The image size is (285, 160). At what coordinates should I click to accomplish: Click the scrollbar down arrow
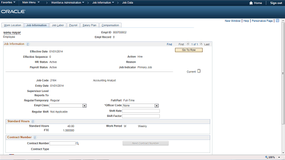coord(283,153)
